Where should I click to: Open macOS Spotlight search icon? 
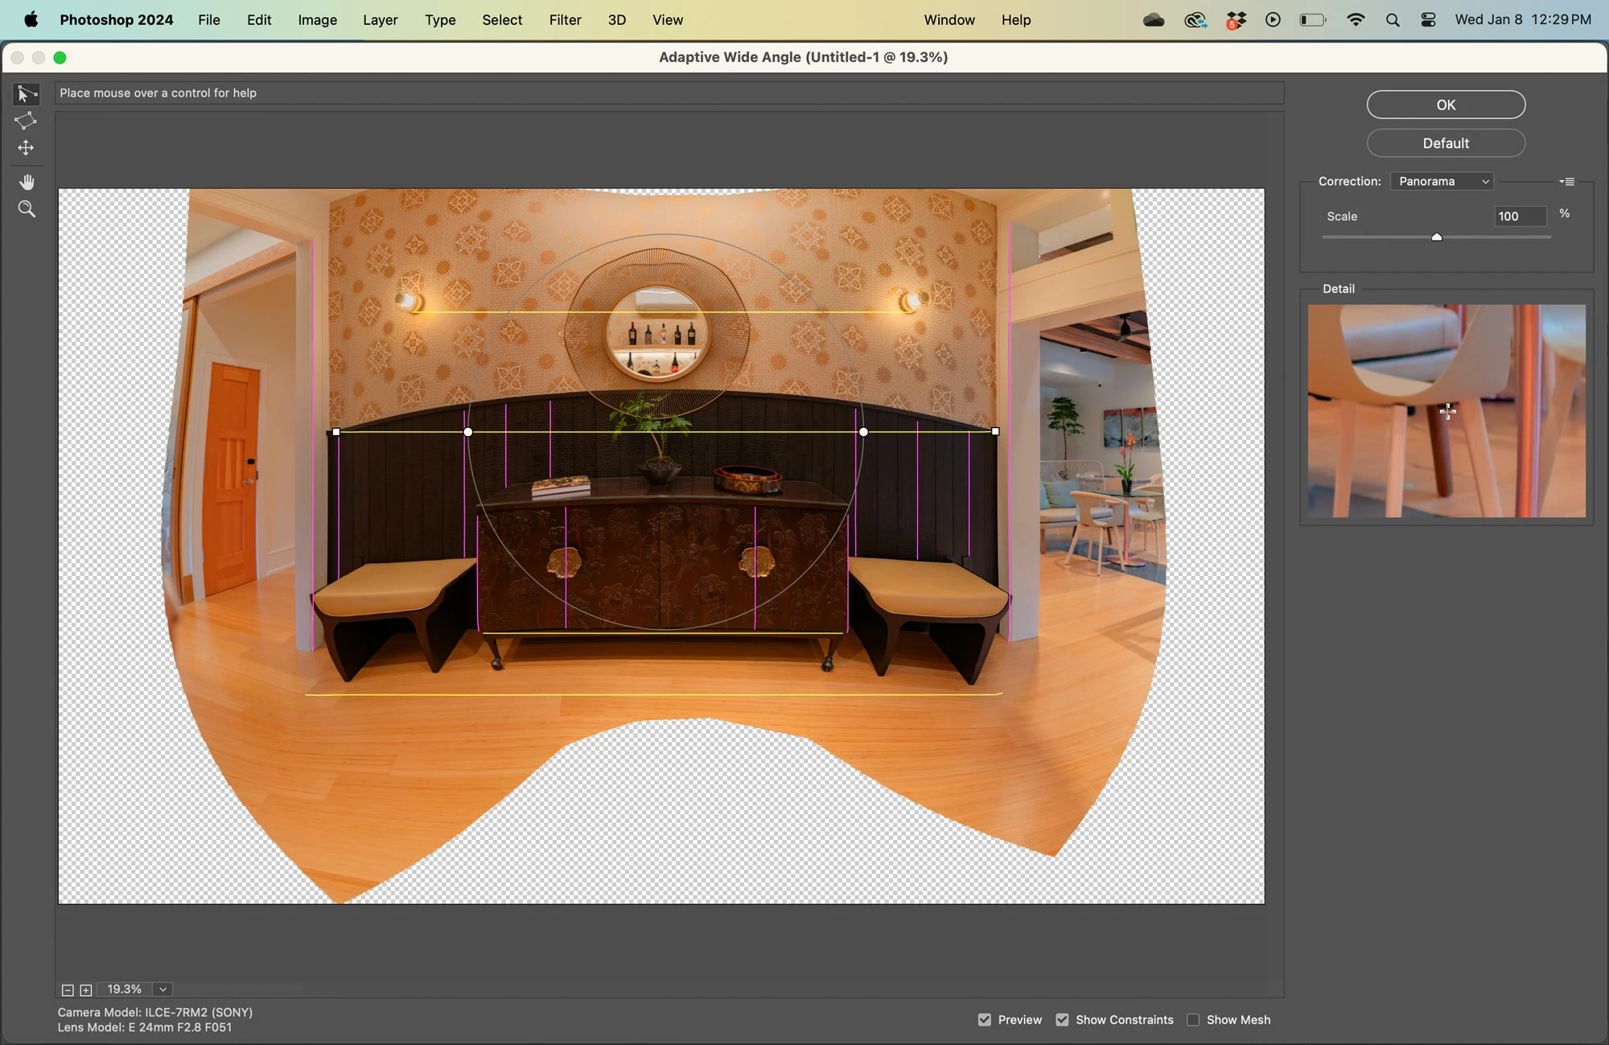(x=1393, y=20)
